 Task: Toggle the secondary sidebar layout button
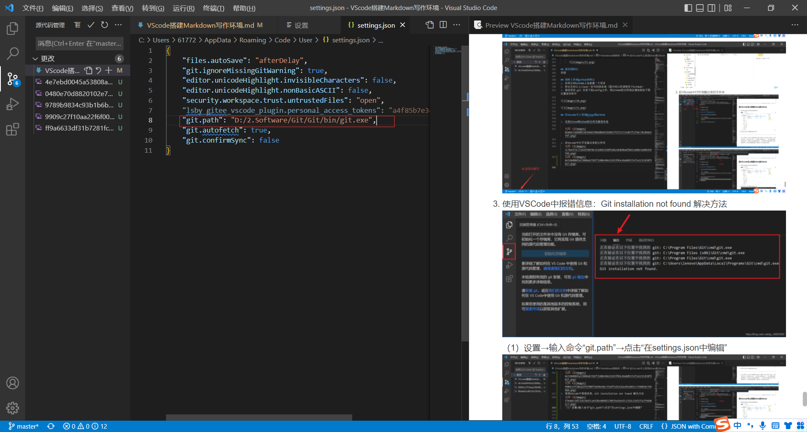712,8
